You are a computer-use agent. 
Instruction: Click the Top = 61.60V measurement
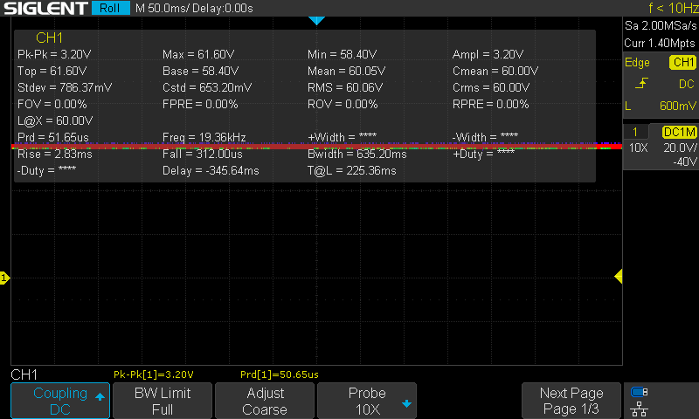coord(52,71)
